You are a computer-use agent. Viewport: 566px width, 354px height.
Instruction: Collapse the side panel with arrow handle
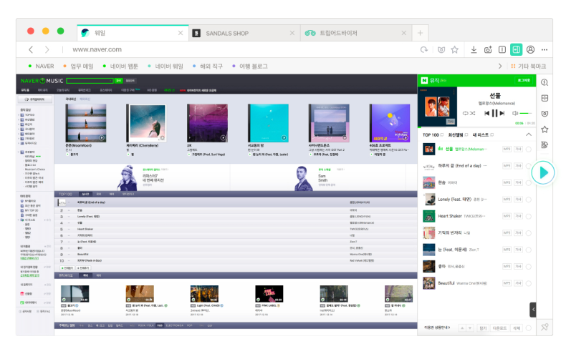[533, 309]
